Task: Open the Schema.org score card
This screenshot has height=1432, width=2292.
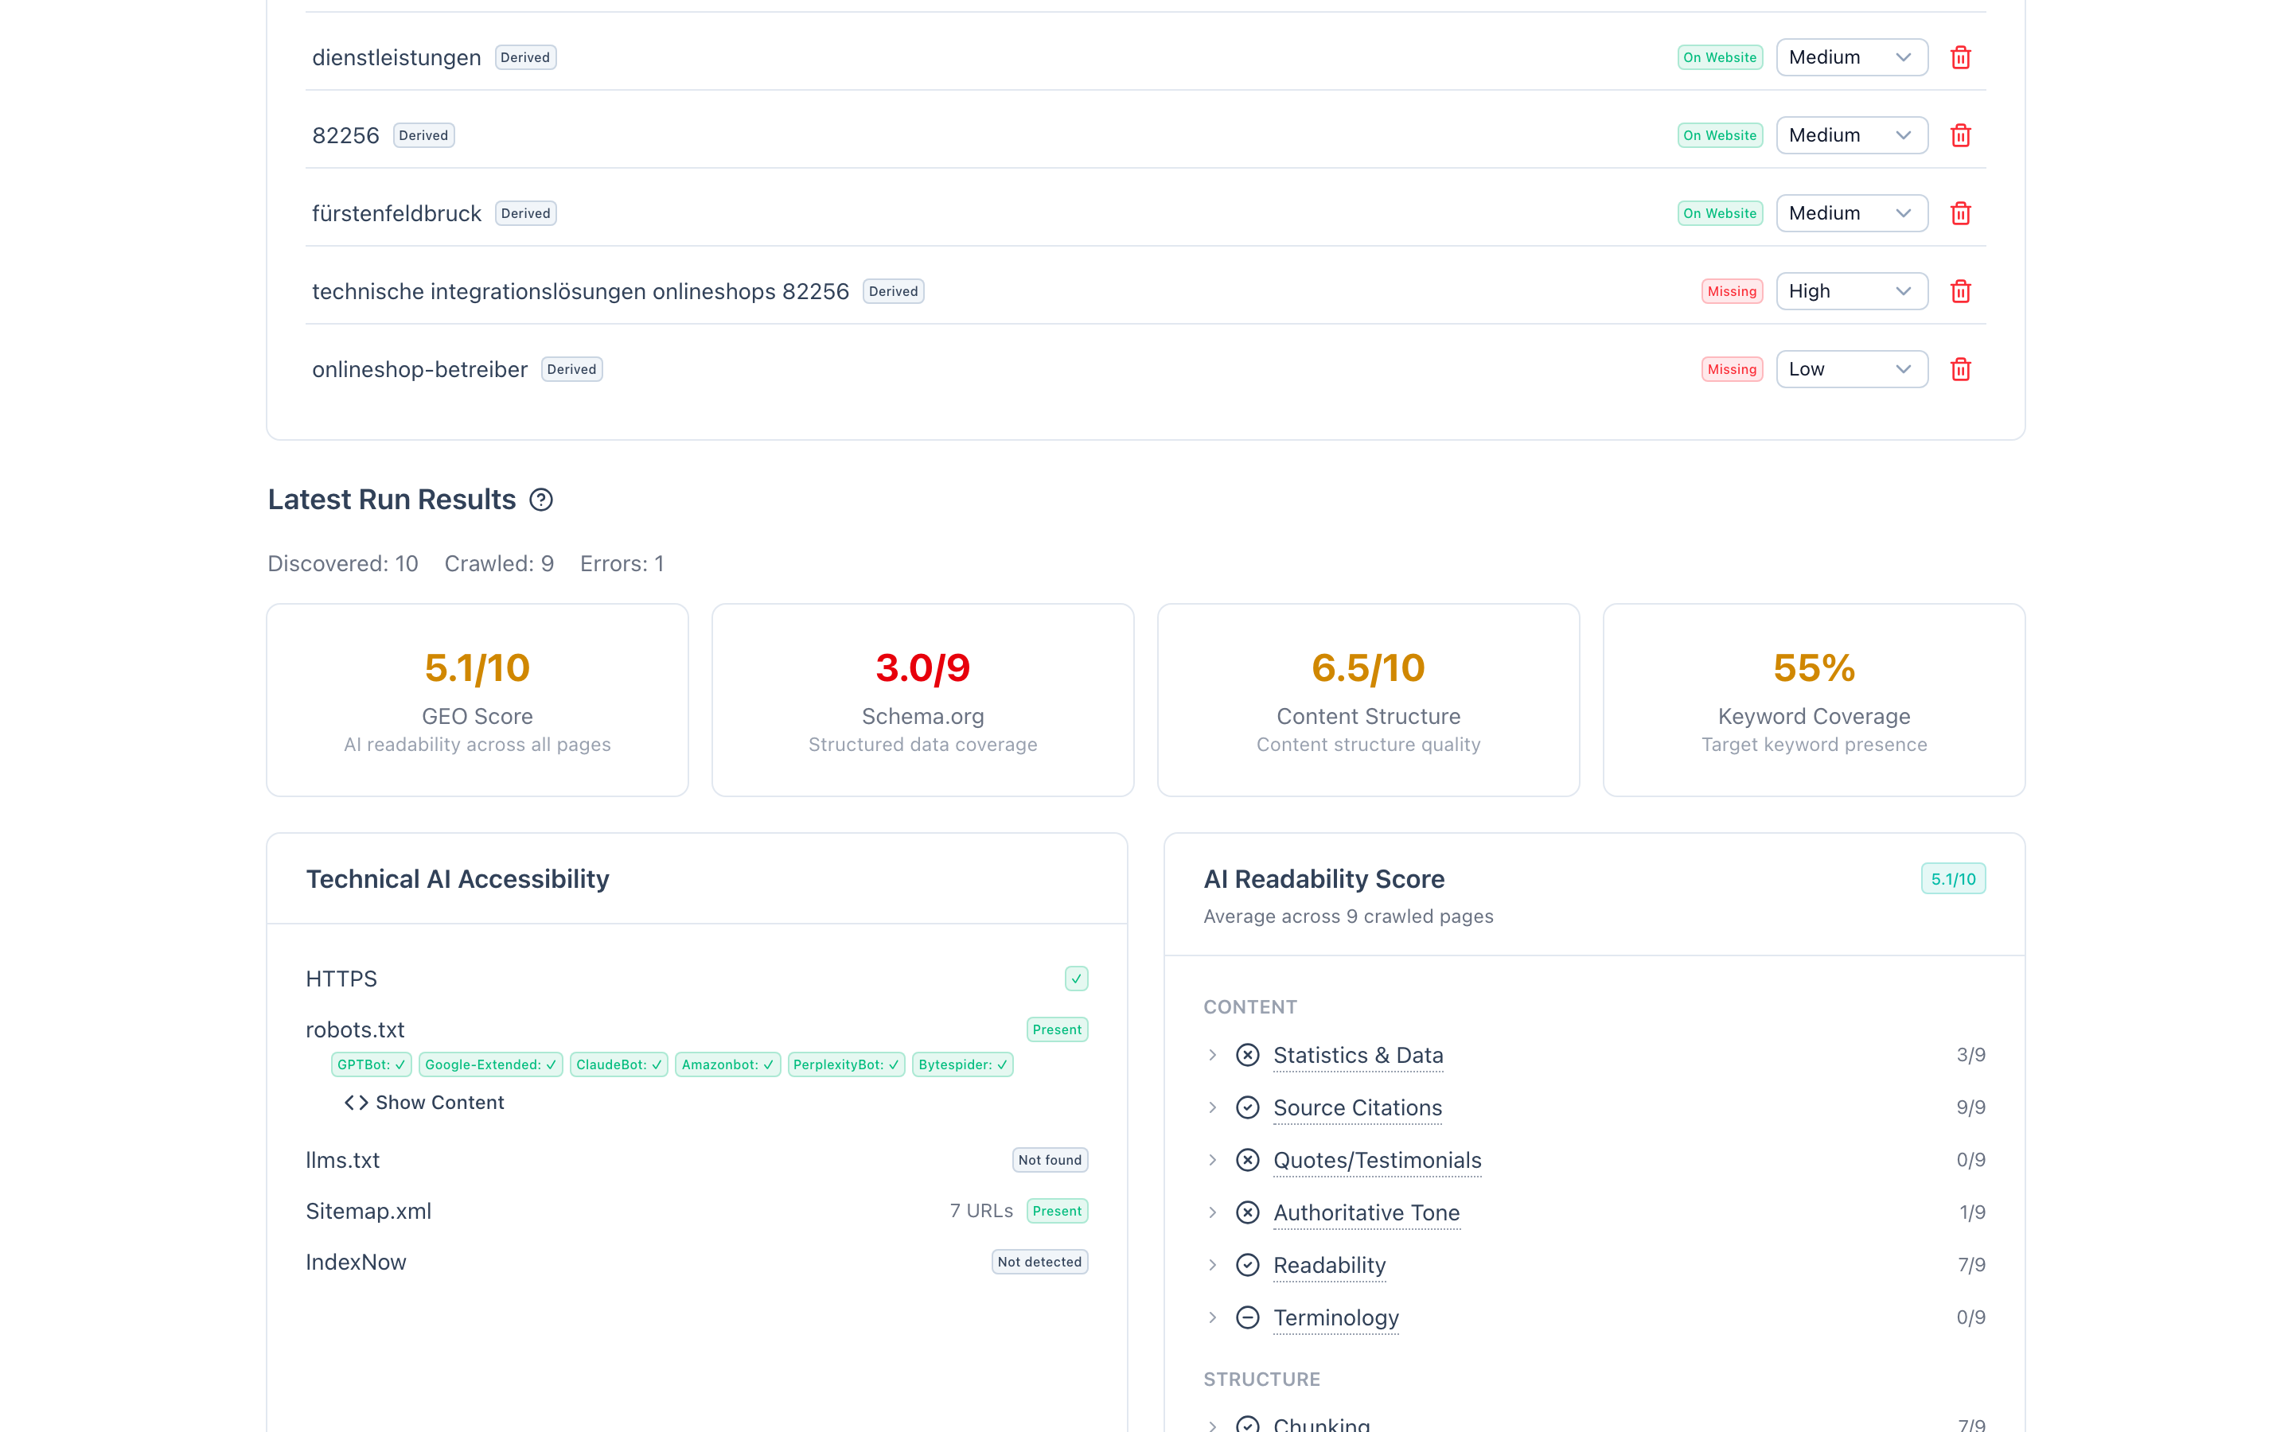Action: pos(922,700)
